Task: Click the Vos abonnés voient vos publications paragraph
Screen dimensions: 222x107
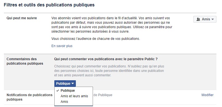Action: click(112, 25)
